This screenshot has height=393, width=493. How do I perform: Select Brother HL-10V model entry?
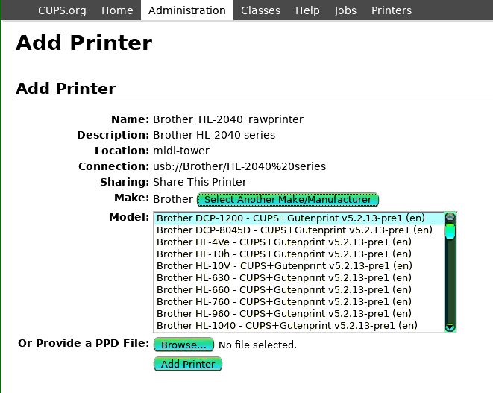298,266
